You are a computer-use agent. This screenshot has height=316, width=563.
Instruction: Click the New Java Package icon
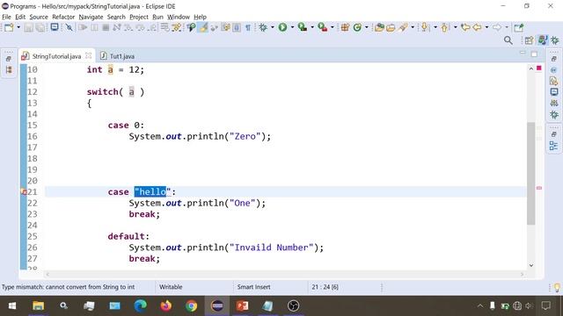click(345, 27)
